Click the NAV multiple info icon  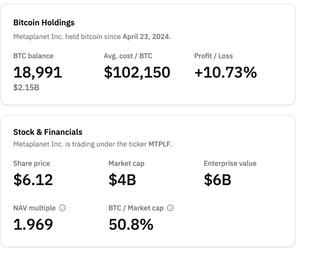pos(62,208)
